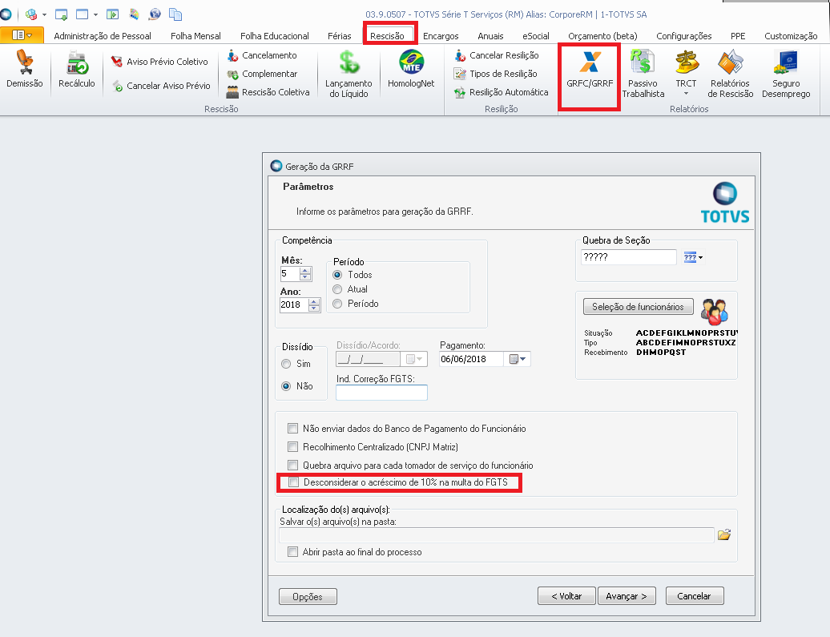Open Tipos de Resilição

(495, 74)
